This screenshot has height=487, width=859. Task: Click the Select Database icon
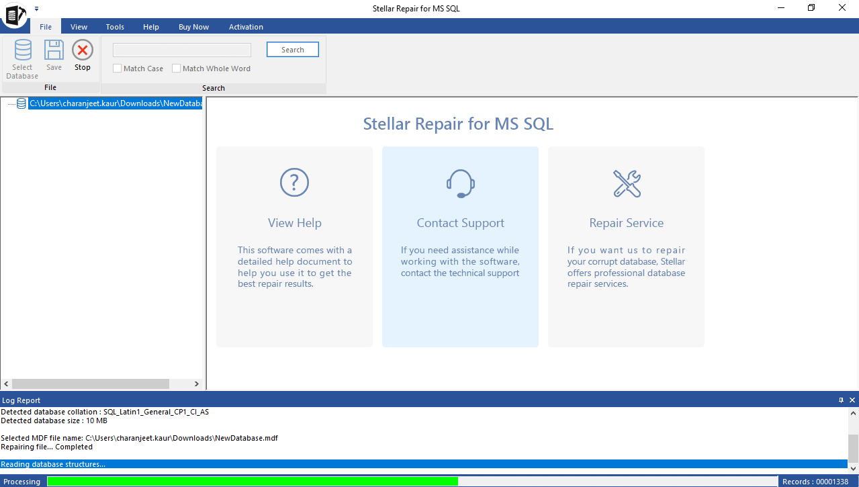pos(23,50)
